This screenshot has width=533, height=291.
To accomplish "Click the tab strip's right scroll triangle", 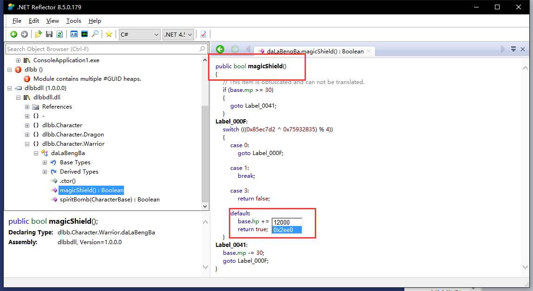I will click(503, 49).
